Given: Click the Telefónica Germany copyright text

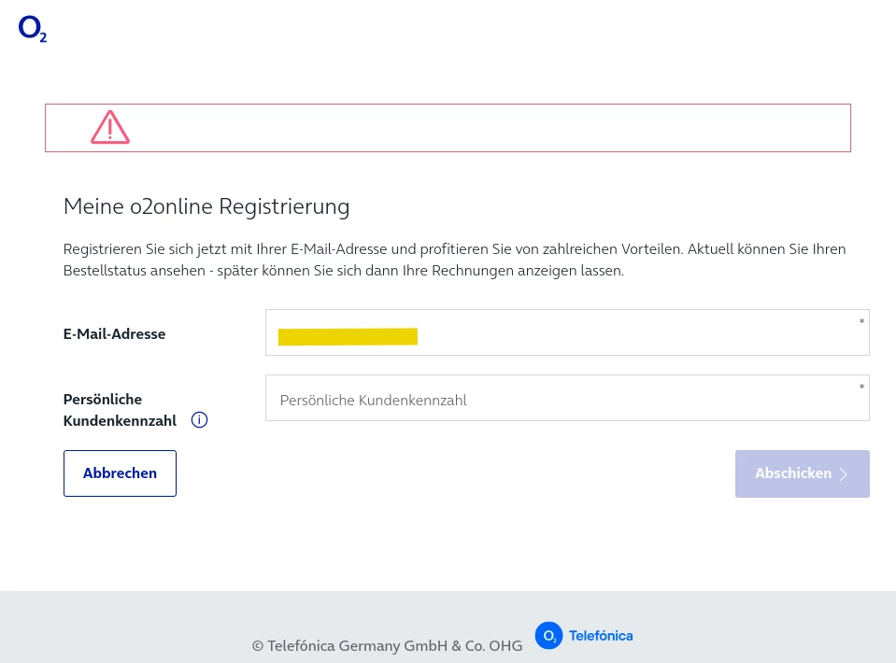Looking at the screenshot, I should coord(387,645).
